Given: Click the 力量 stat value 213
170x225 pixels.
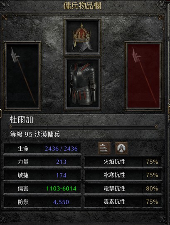Looking at the screenshot, I should (x=61, y=162).
